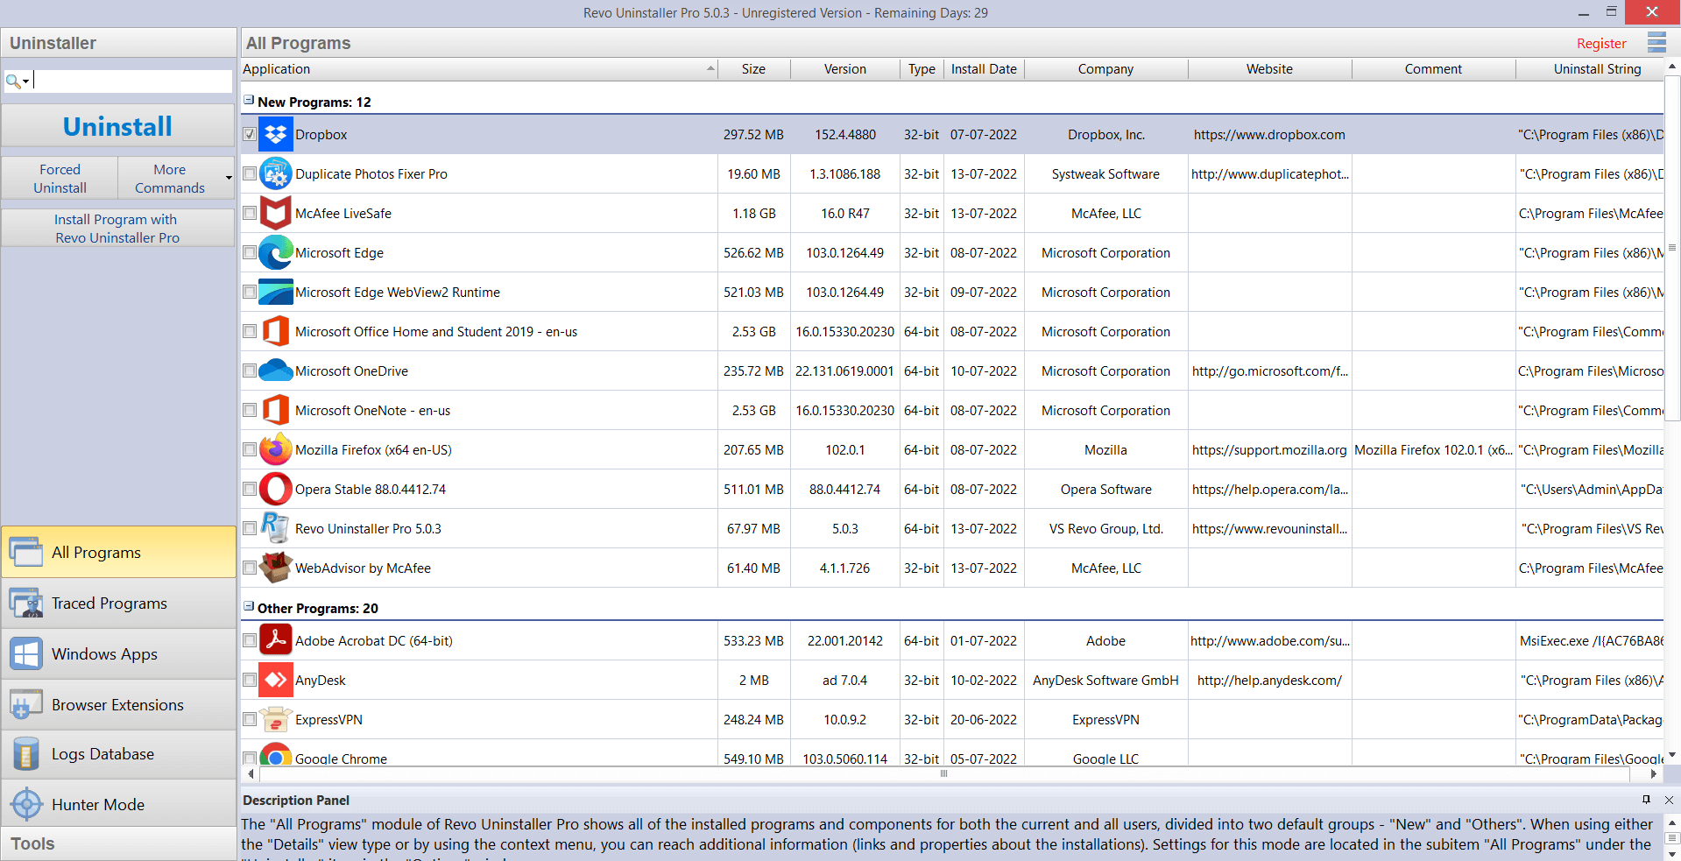Open the hamburger menu icon near Register

(x=1656, y=43)
